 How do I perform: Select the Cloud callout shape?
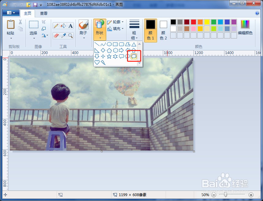(x=134, y=57)
